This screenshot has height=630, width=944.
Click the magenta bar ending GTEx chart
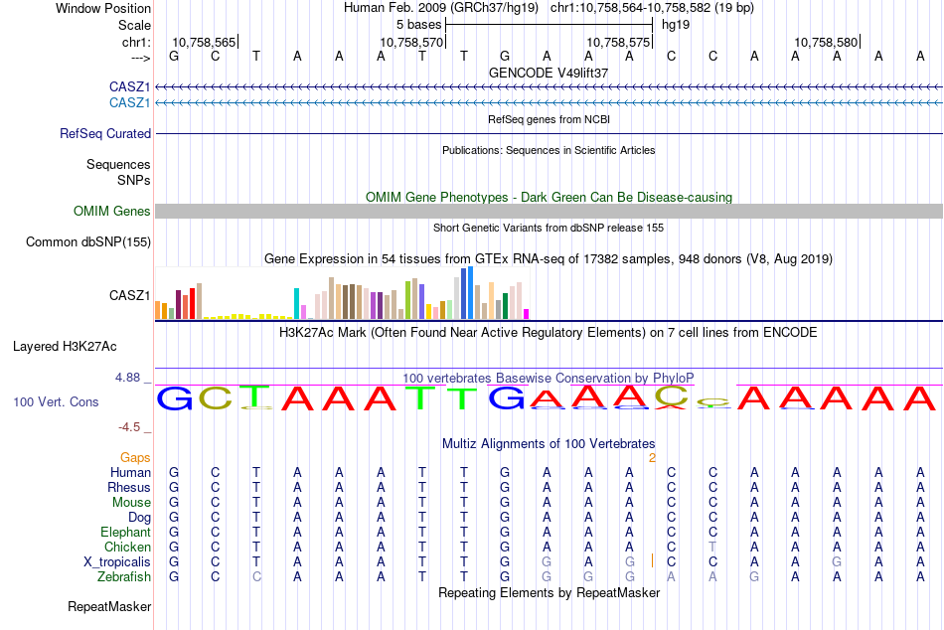(527, 314)
